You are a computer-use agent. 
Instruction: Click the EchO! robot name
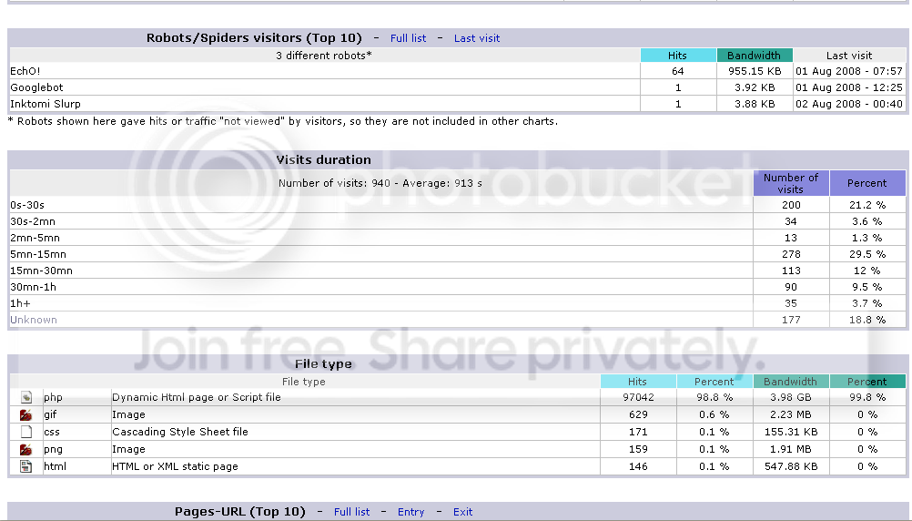pos(25,72)
